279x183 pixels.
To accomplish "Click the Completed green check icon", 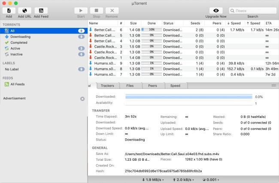I will [7, 42].
